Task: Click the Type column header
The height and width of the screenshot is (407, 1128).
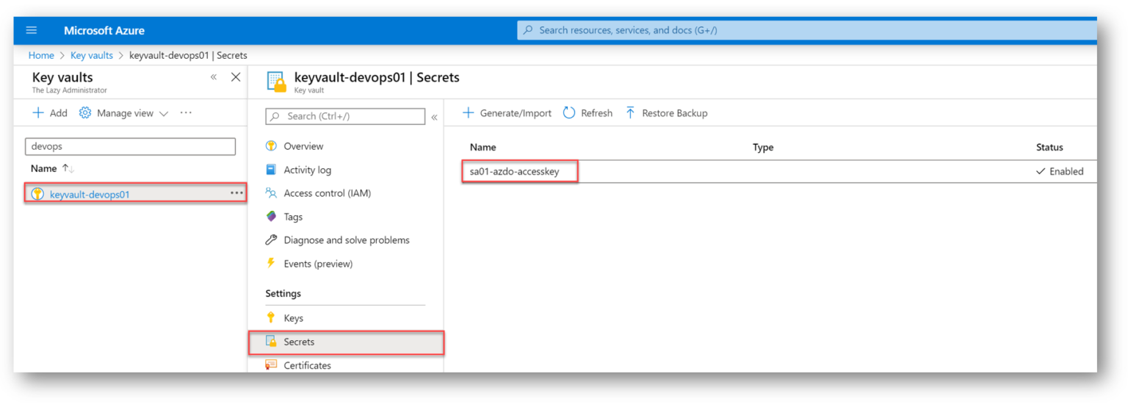Action: click(763, 148)
